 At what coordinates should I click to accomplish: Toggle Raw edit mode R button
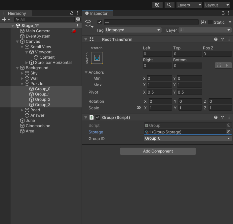227,65
